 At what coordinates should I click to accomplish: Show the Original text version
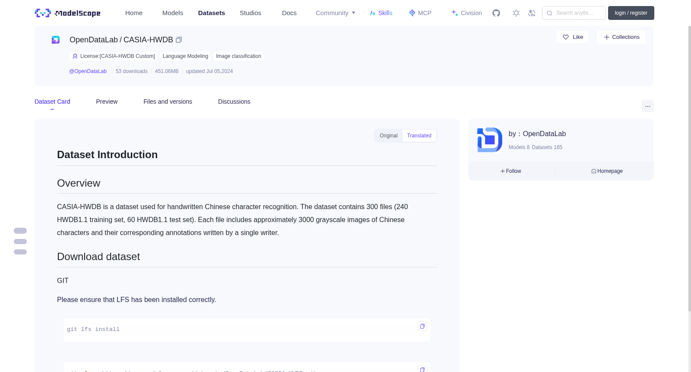[389, 136]
